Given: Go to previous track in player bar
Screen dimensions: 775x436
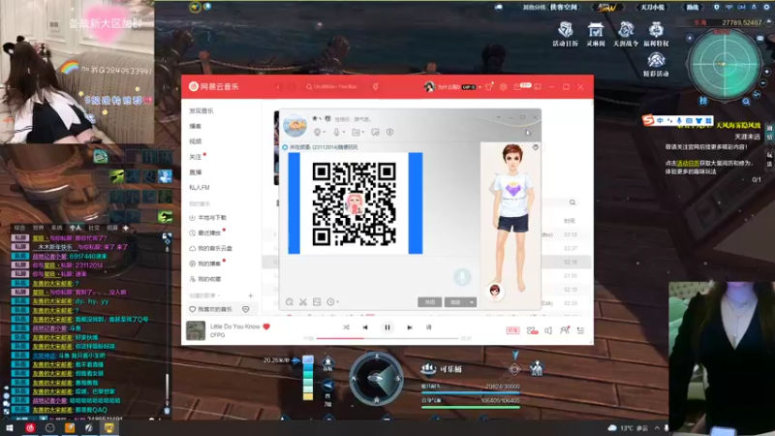Looking at the screenshot, I should 365,327.
